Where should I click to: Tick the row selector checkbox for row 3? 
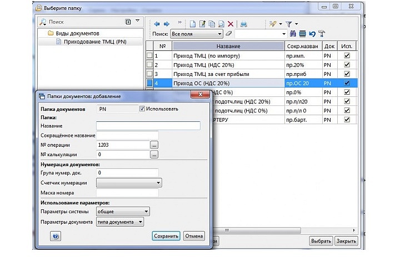[x=149, y=74]
